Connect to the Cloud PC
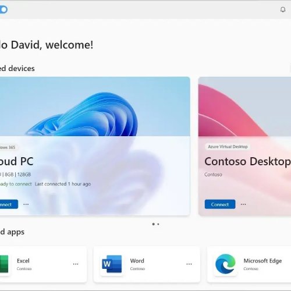 [x=9, y=204]
